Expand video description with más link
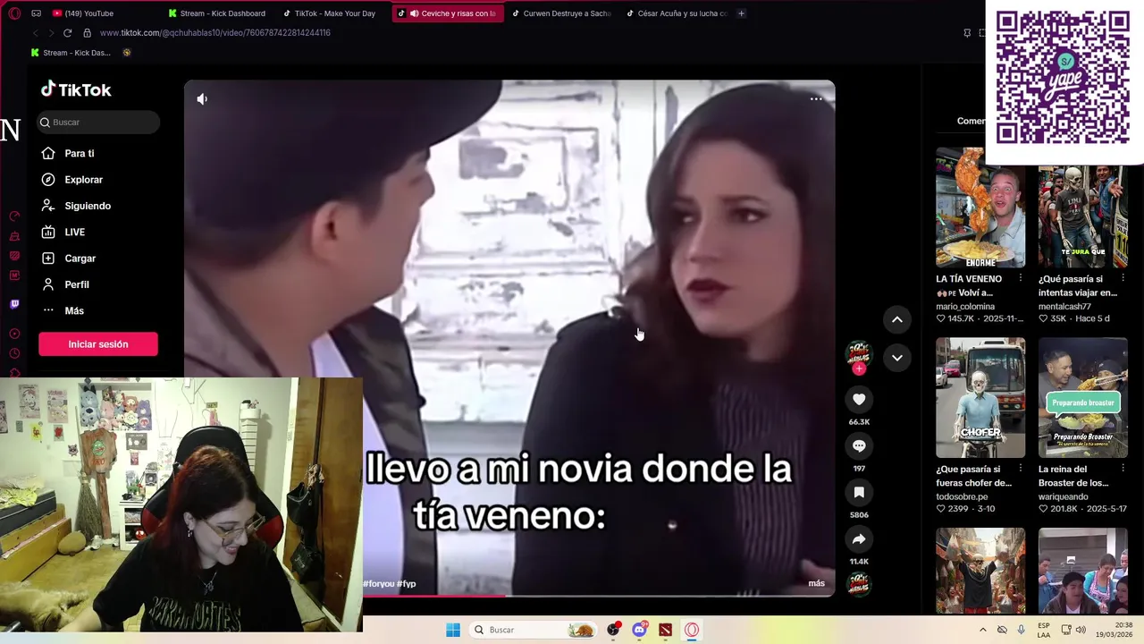1144x644 pixels. coord(817,583)
